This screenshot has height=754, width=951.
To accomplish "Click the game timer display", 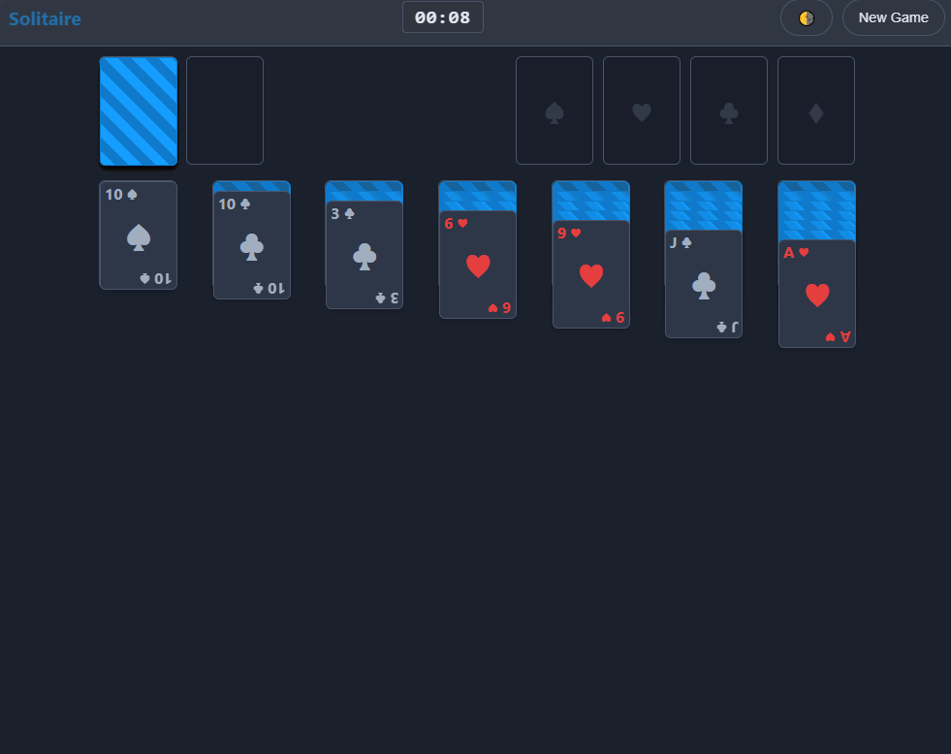I will point(442,17).
